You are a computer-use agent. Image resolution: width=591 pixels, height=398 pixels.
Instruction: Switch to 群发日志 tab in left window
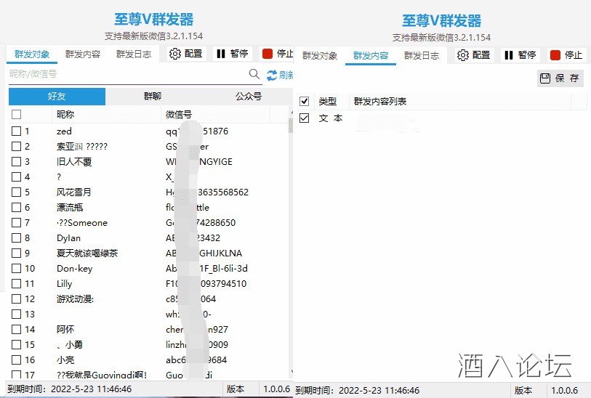(134, 54)
